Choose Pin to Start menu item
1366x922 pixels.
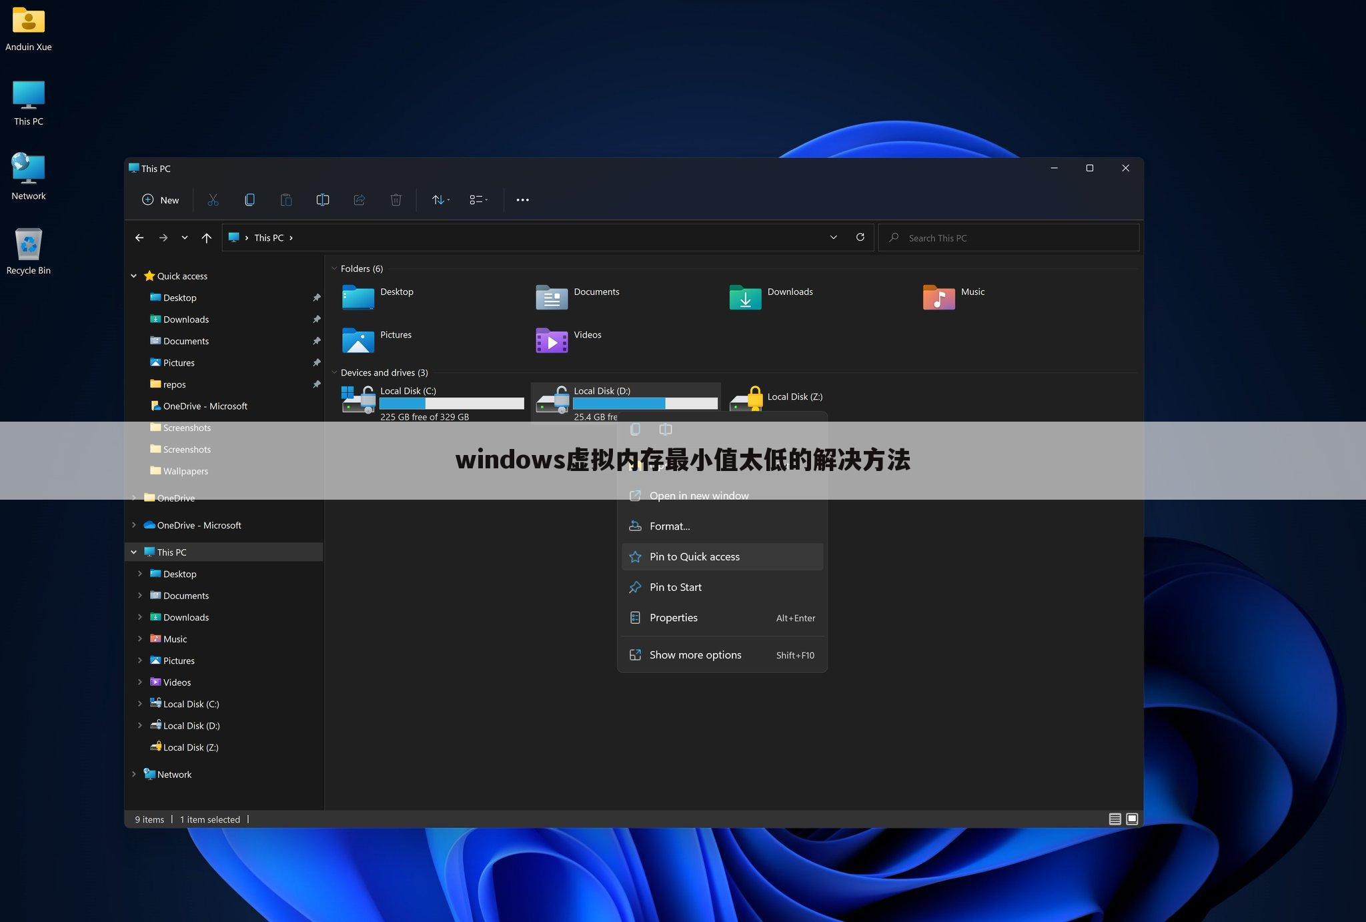[x=722, y=587]
